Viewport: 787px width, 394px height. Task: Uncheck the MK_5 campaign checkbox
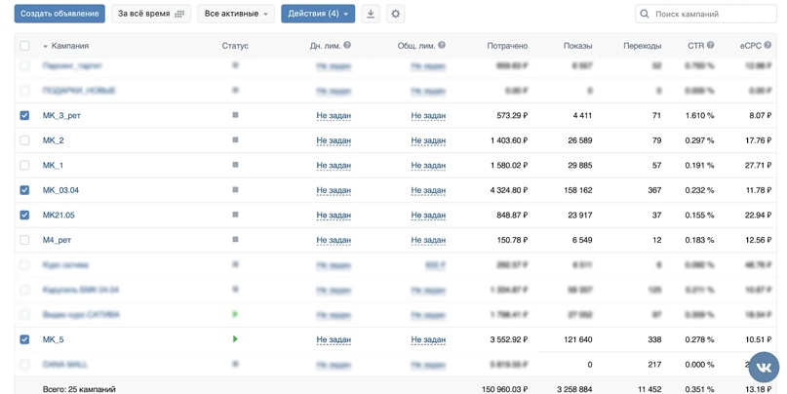[x=24, y=339]
